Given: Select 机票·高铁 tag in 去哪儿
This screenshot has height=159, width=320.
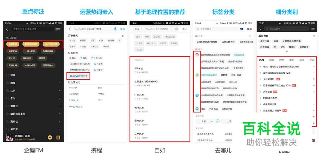Looking at the screenshot, I should (213, 109).
